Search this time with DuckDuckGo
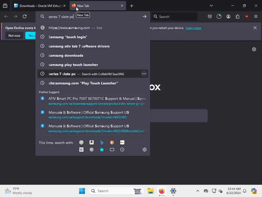 (x=112, y=142)
